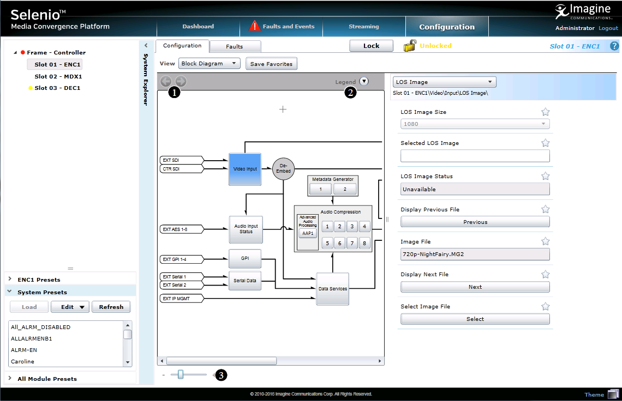The height and width of the screenshot is (401, 622).
Task: Favorite the LOS Image Status star
Action: click(546, 176)
